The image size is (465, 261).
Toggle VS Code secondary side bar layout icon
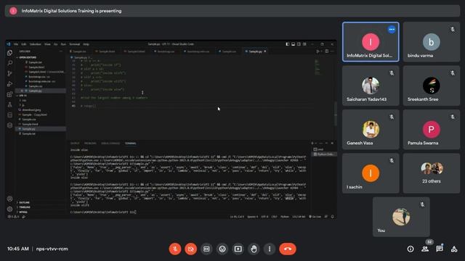pos(299,44)
